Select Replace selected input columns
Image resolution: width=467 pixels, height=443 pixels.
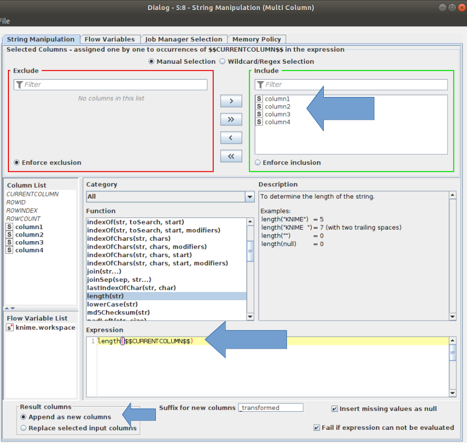[24, 428]
